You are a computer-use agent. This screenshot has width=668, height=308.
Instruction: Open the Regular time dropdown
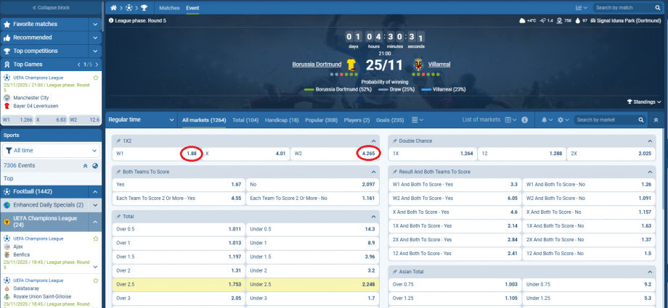coord(141,120)
